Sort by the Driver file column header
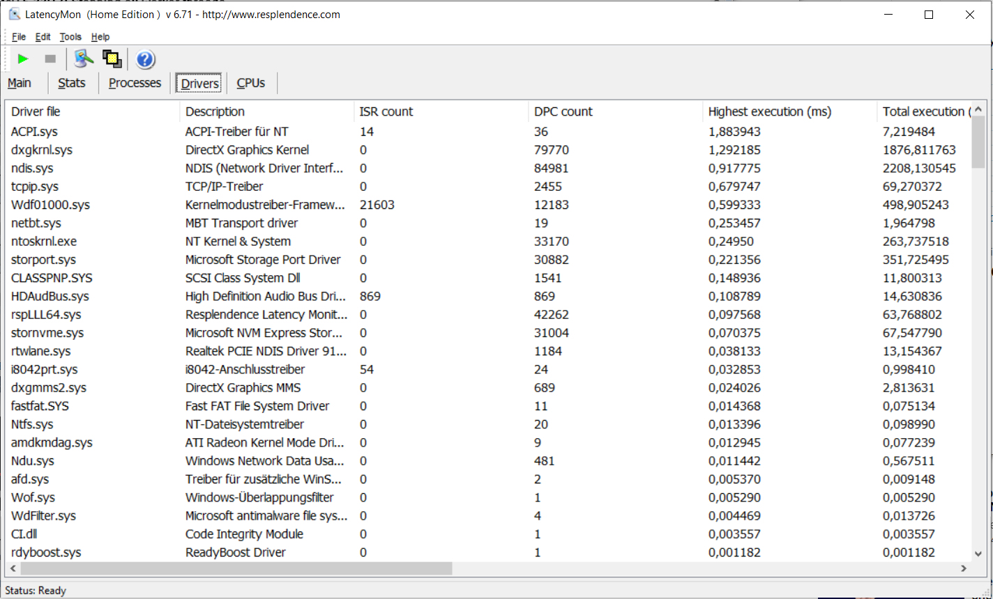 coord(92,111)
